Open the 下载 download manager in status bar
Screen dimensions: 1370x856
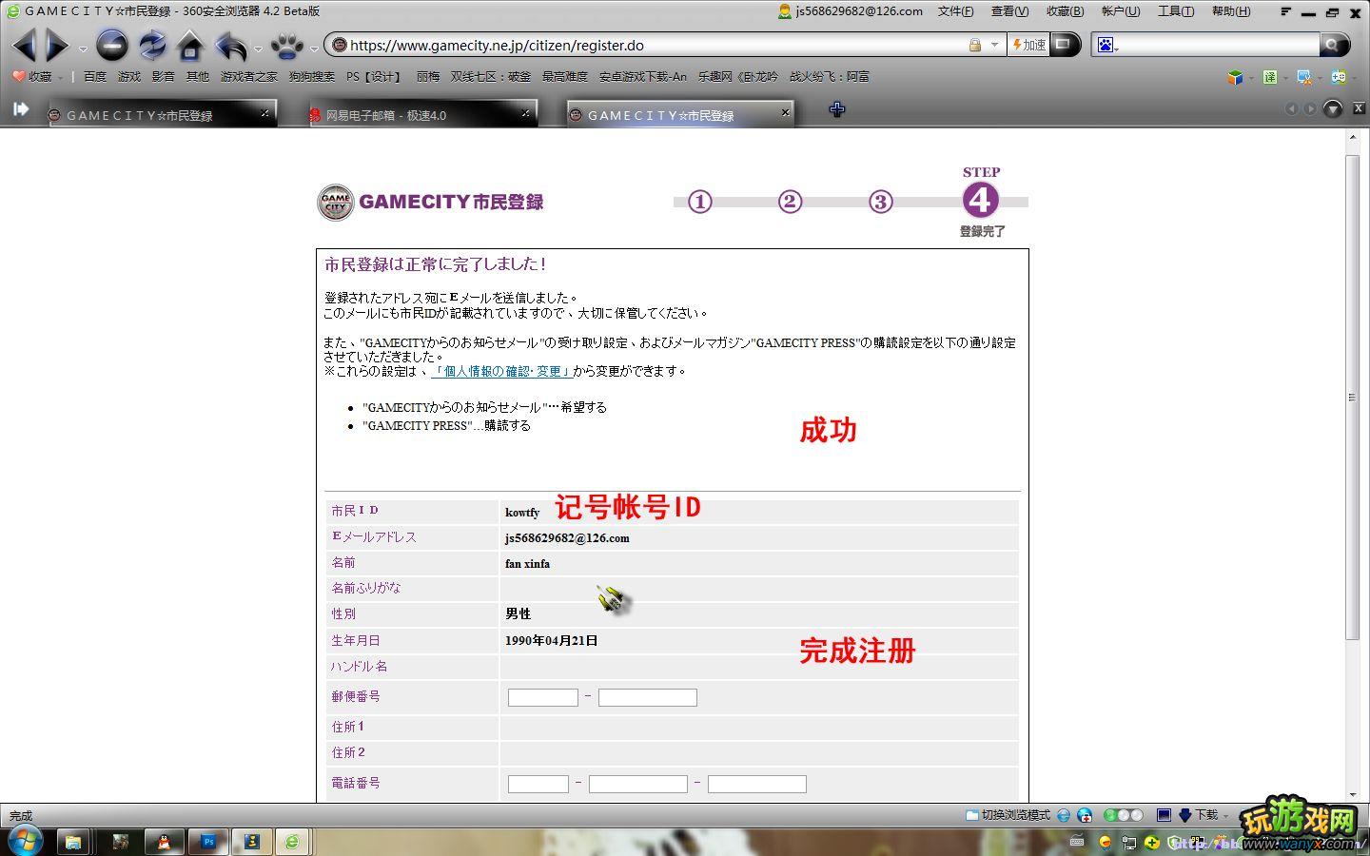(x=1199, y=815)
